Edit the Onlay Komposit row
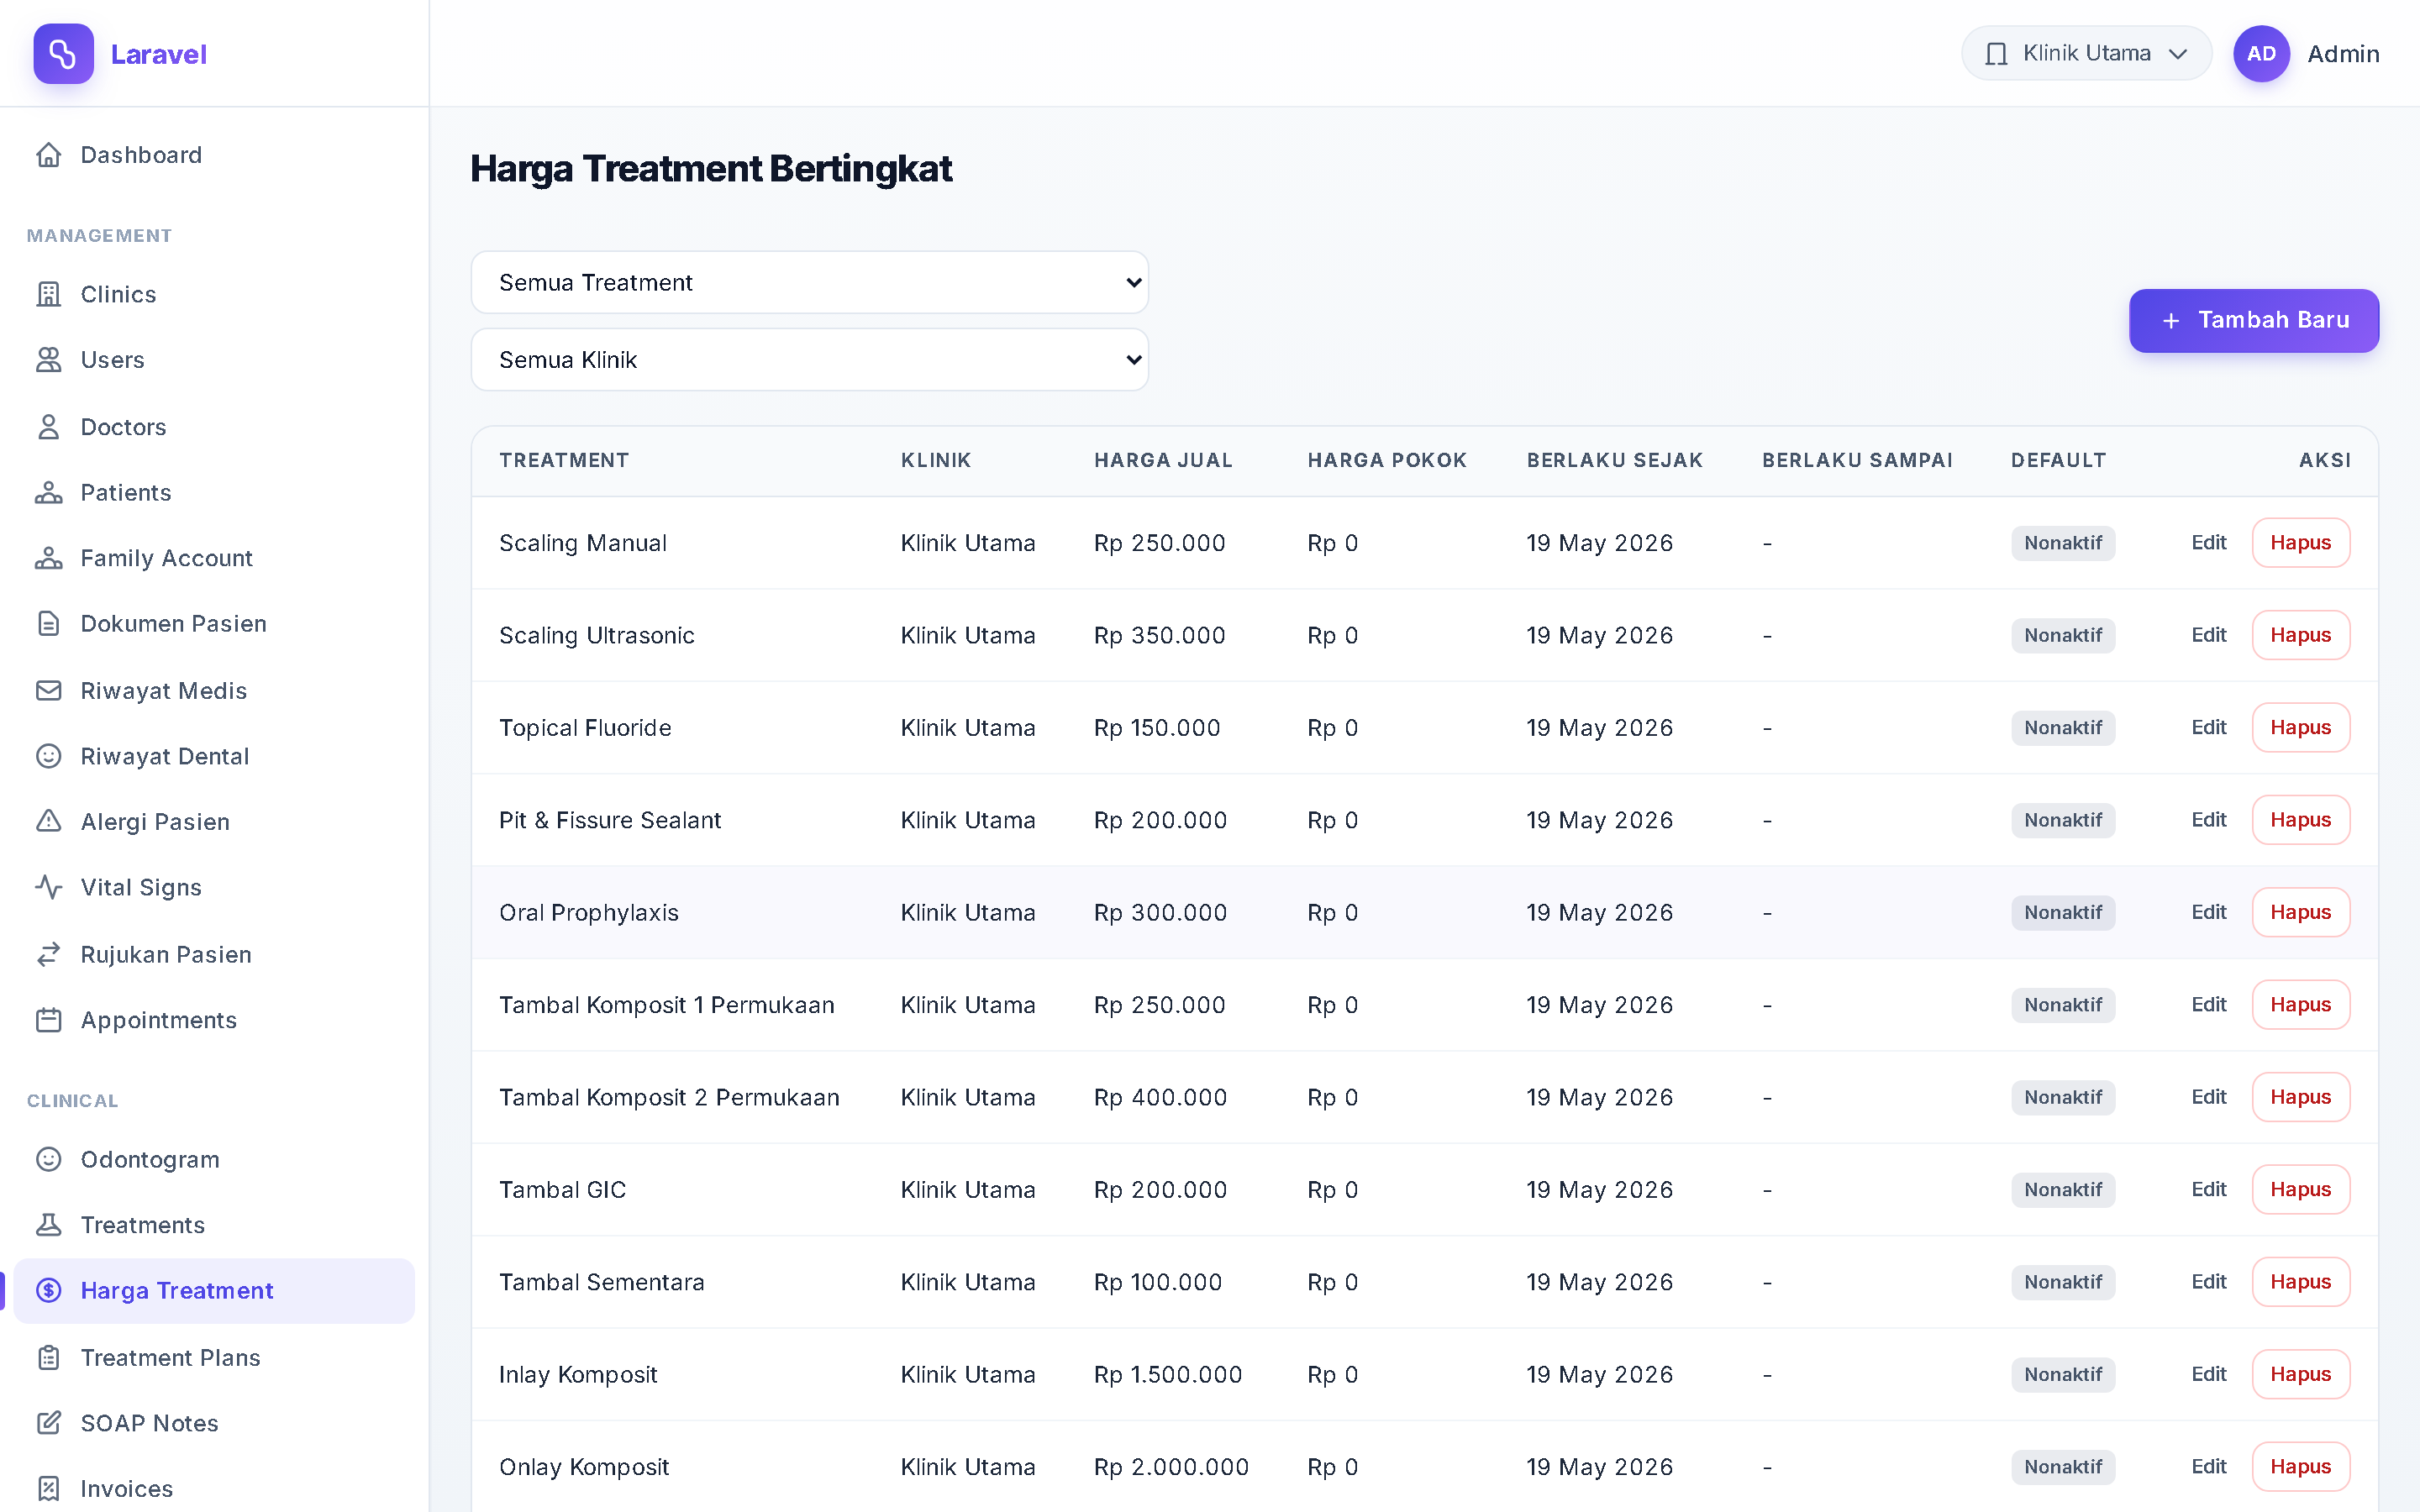Viewport: 2420px width, 1512px height. click(2208, 1467)
